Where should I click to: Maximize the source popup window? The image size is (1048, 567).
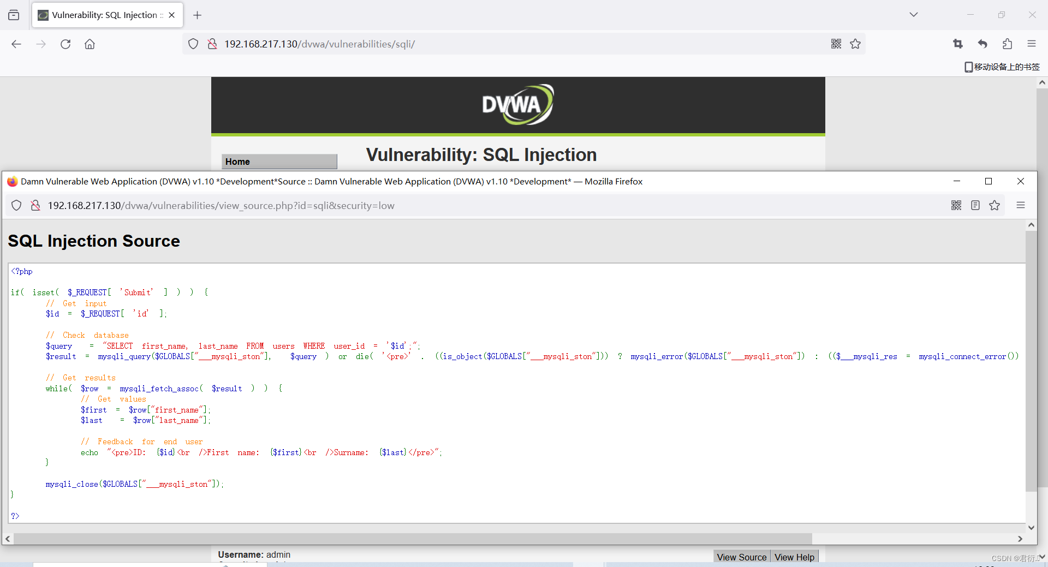(x=989, y=181)
